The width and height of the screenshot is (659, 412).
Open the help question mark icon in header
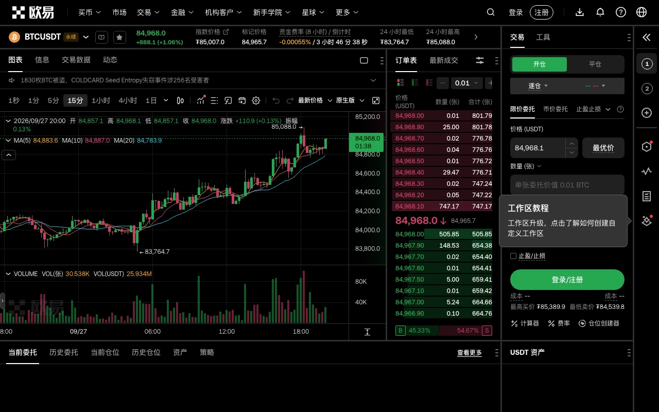point(621,12)
